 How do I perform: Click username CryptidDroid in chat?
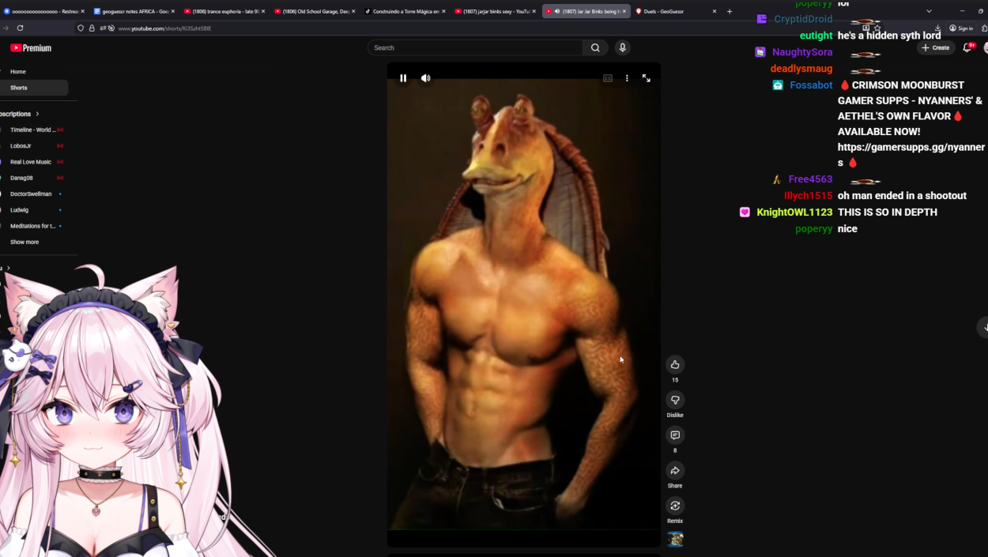pos(803,19)
